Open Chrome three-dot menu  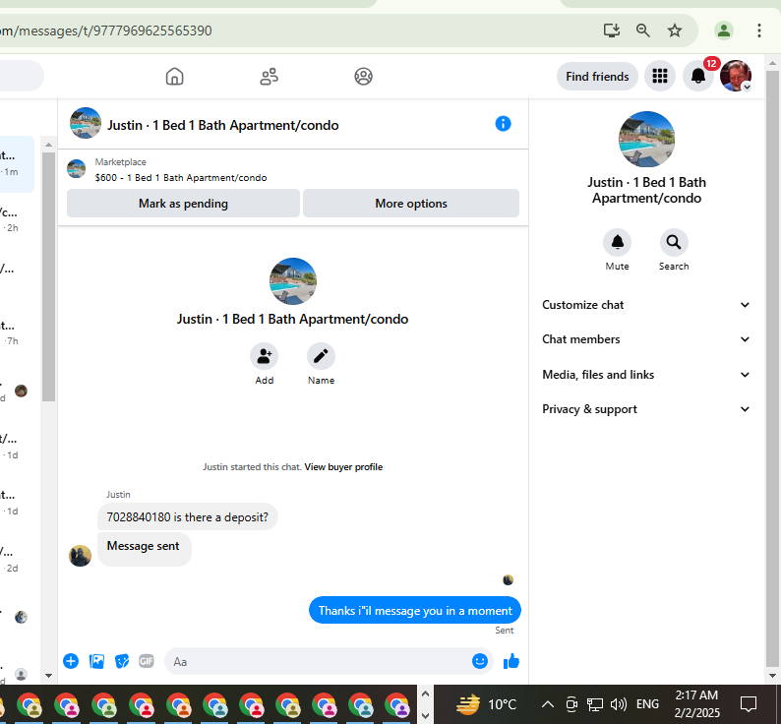pyautogui.click(x=759, y=30)
